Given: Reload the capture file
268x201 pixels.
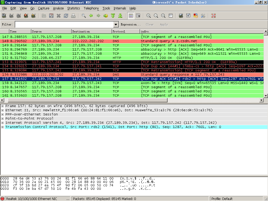Looking at the screenshot, I should [66, 16].
